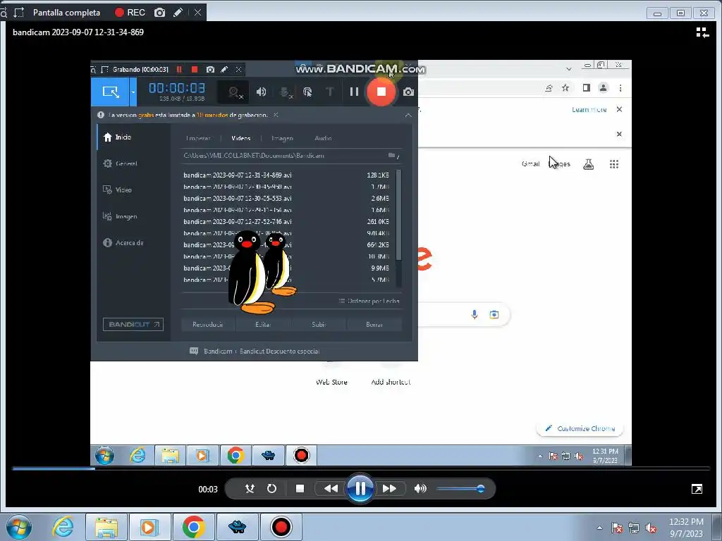Viewport: 722px width, 541px height.
Task: Stop playback with the square stop button
Action: click(x=300, y=489)
